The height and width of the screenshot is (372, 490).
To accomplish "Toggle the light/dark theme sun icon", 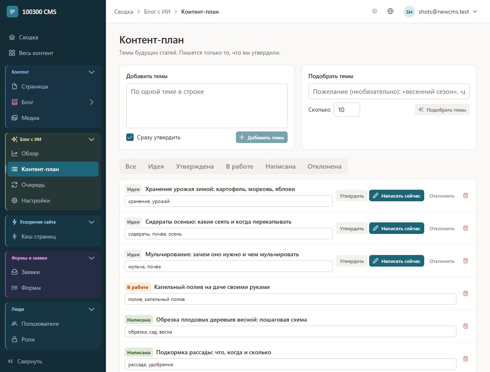I will 375,12.
